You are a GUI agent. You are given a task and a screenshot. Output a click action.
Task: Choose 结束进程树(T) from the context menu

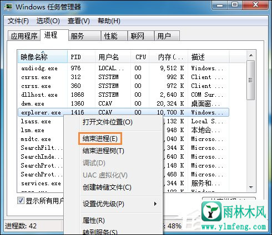coord(103,151)
